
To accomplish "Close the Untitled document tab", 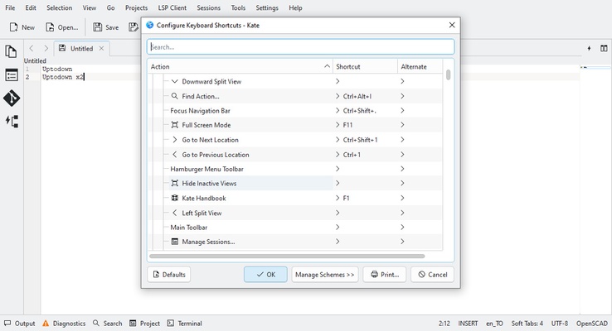I will point(102,49).
